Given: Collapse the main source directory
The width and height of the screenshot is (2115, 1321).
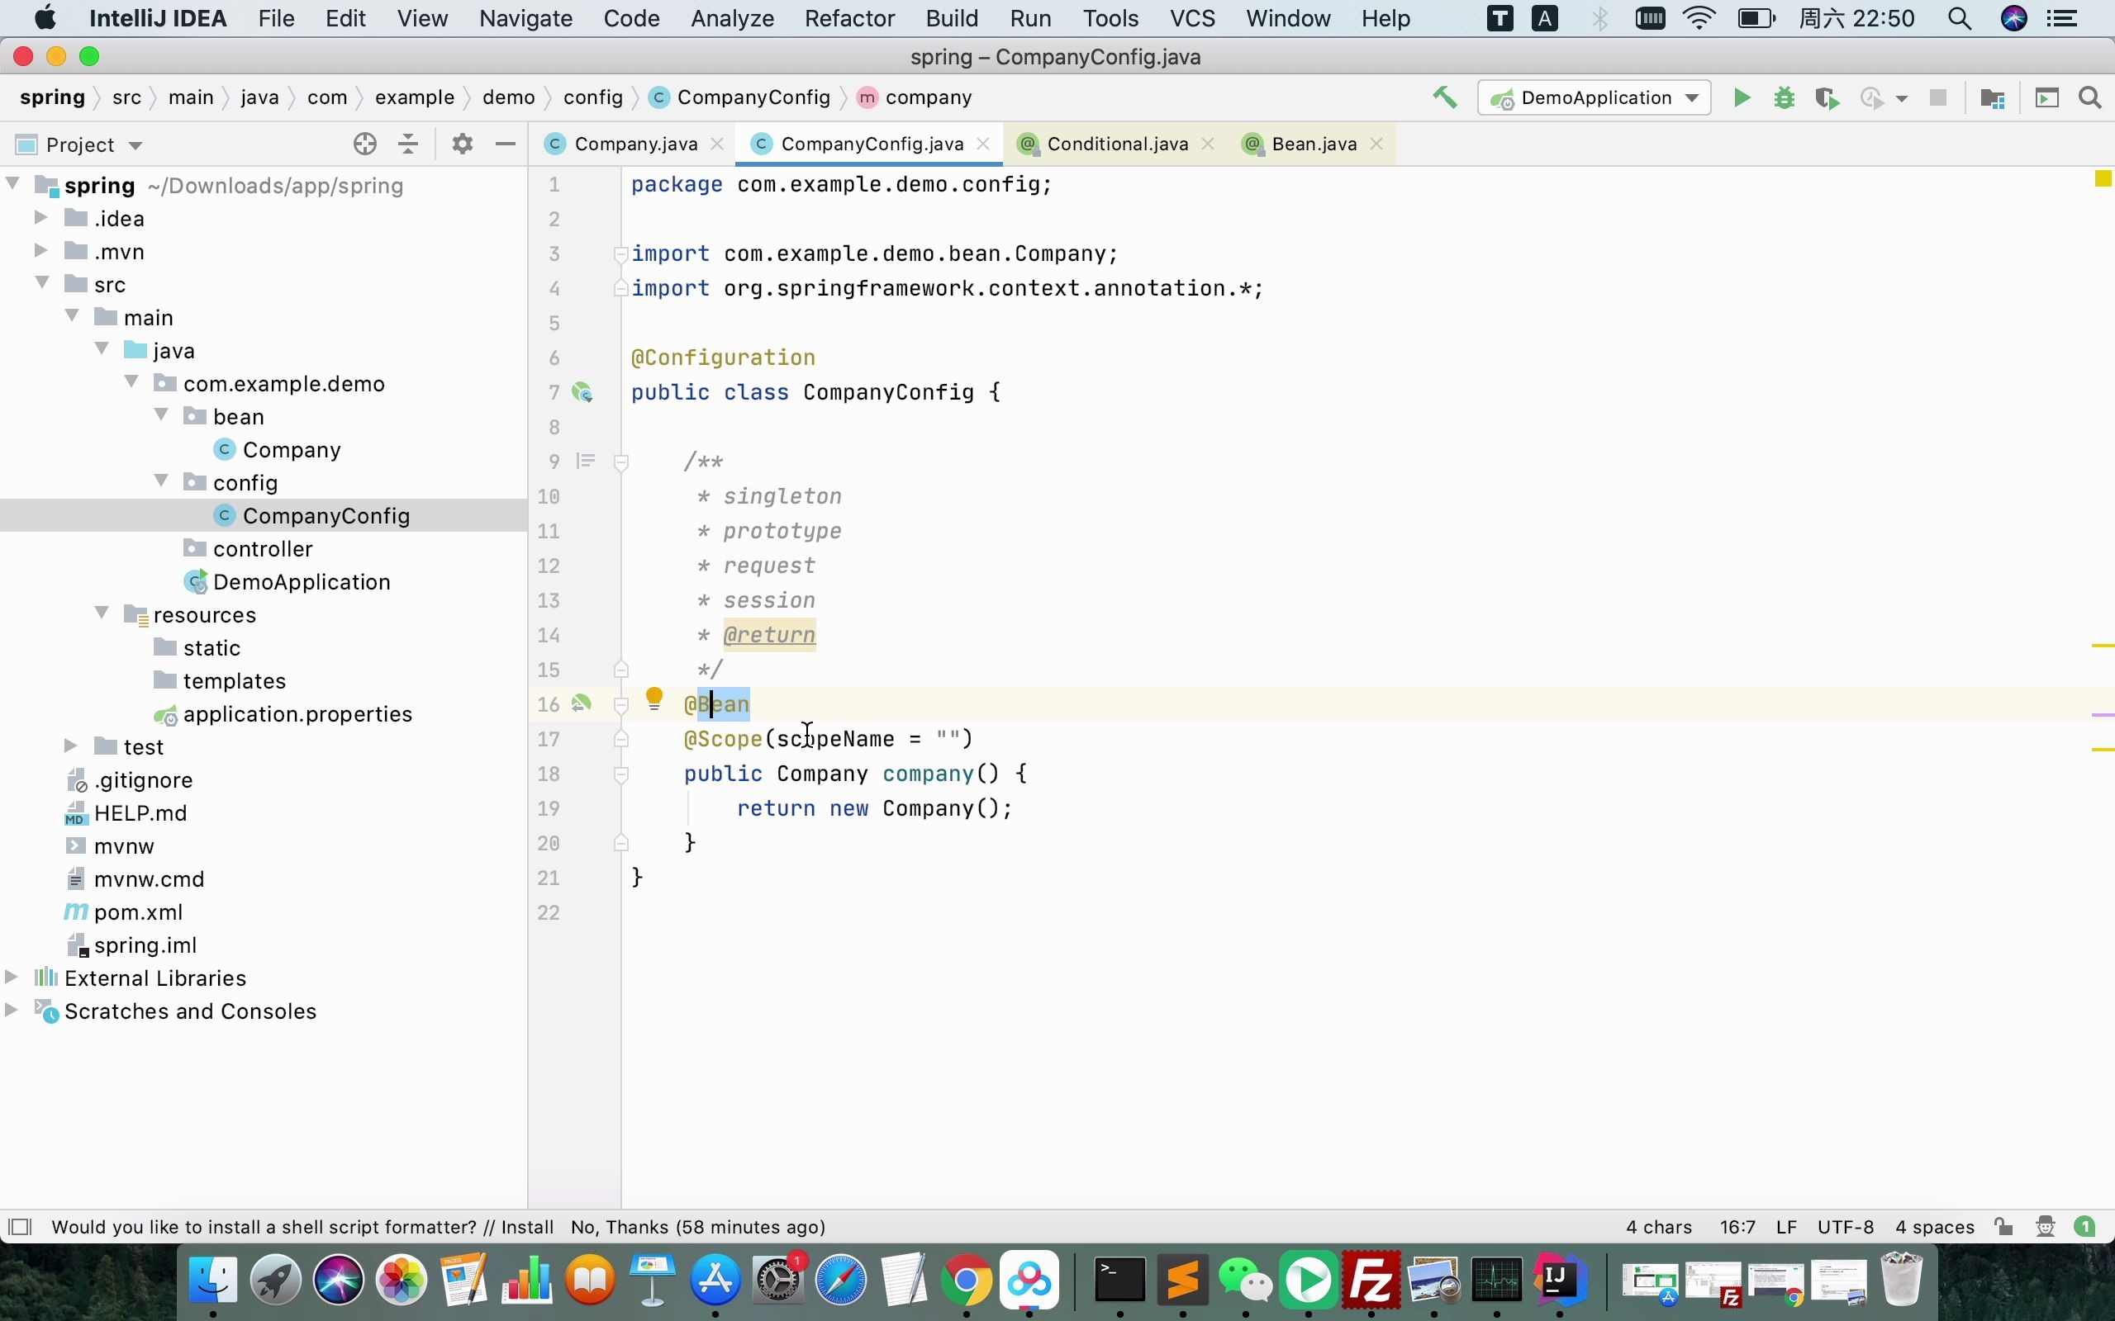Looking at the screenshot, I should click(x=72, y=316).
